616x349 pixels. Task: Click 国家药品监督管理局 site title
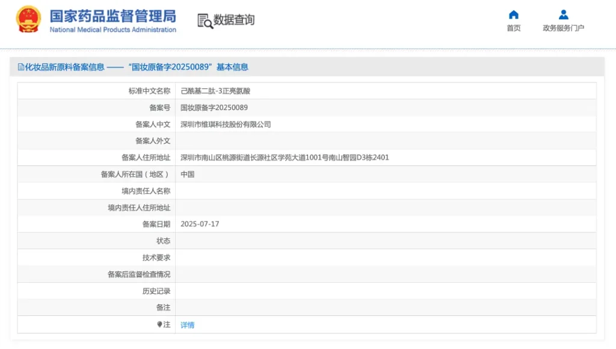(x=112, y=16)
